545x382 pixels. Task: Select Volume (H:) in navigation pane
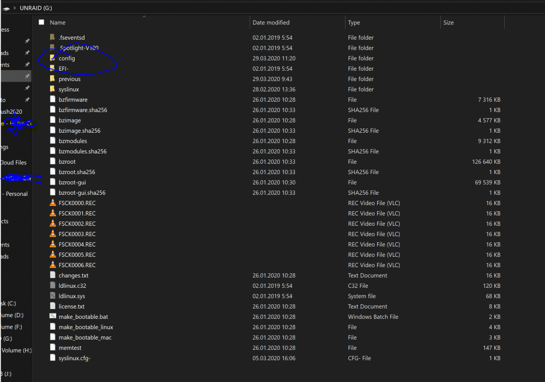pyautogui.click(x=16, y=350)
